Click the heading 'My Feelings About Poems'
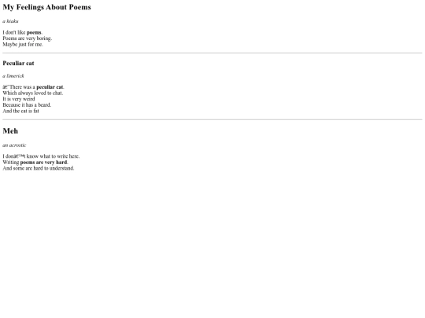425x318 pixels. click(46, 7)
